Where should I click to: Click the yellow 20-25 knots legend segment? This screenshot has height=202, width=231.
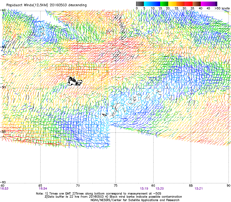pos(172,4)
